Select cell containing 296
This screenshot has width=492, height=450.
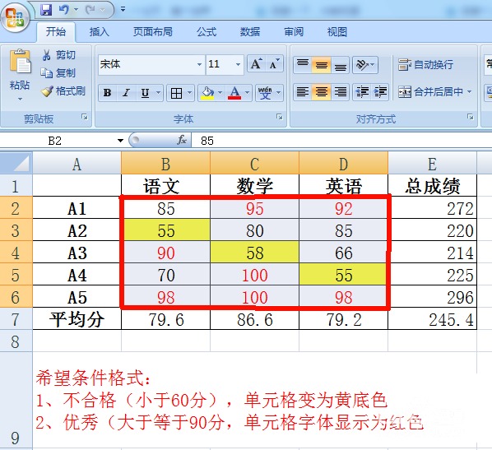433,297
